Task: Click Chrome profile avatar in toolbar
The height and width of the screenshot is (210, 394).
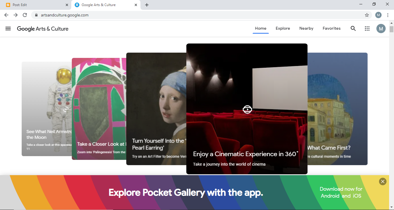Action: (x=378, y=15)
